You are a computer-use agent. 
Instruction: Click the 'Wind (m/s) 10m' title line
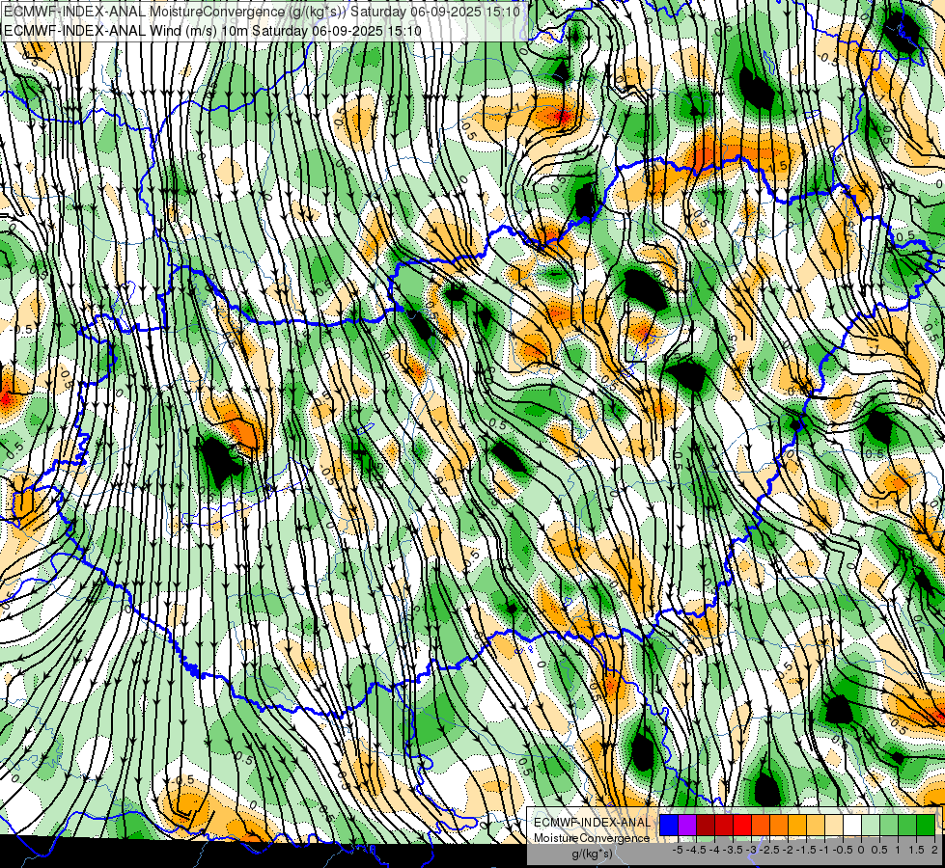point(212,30)
